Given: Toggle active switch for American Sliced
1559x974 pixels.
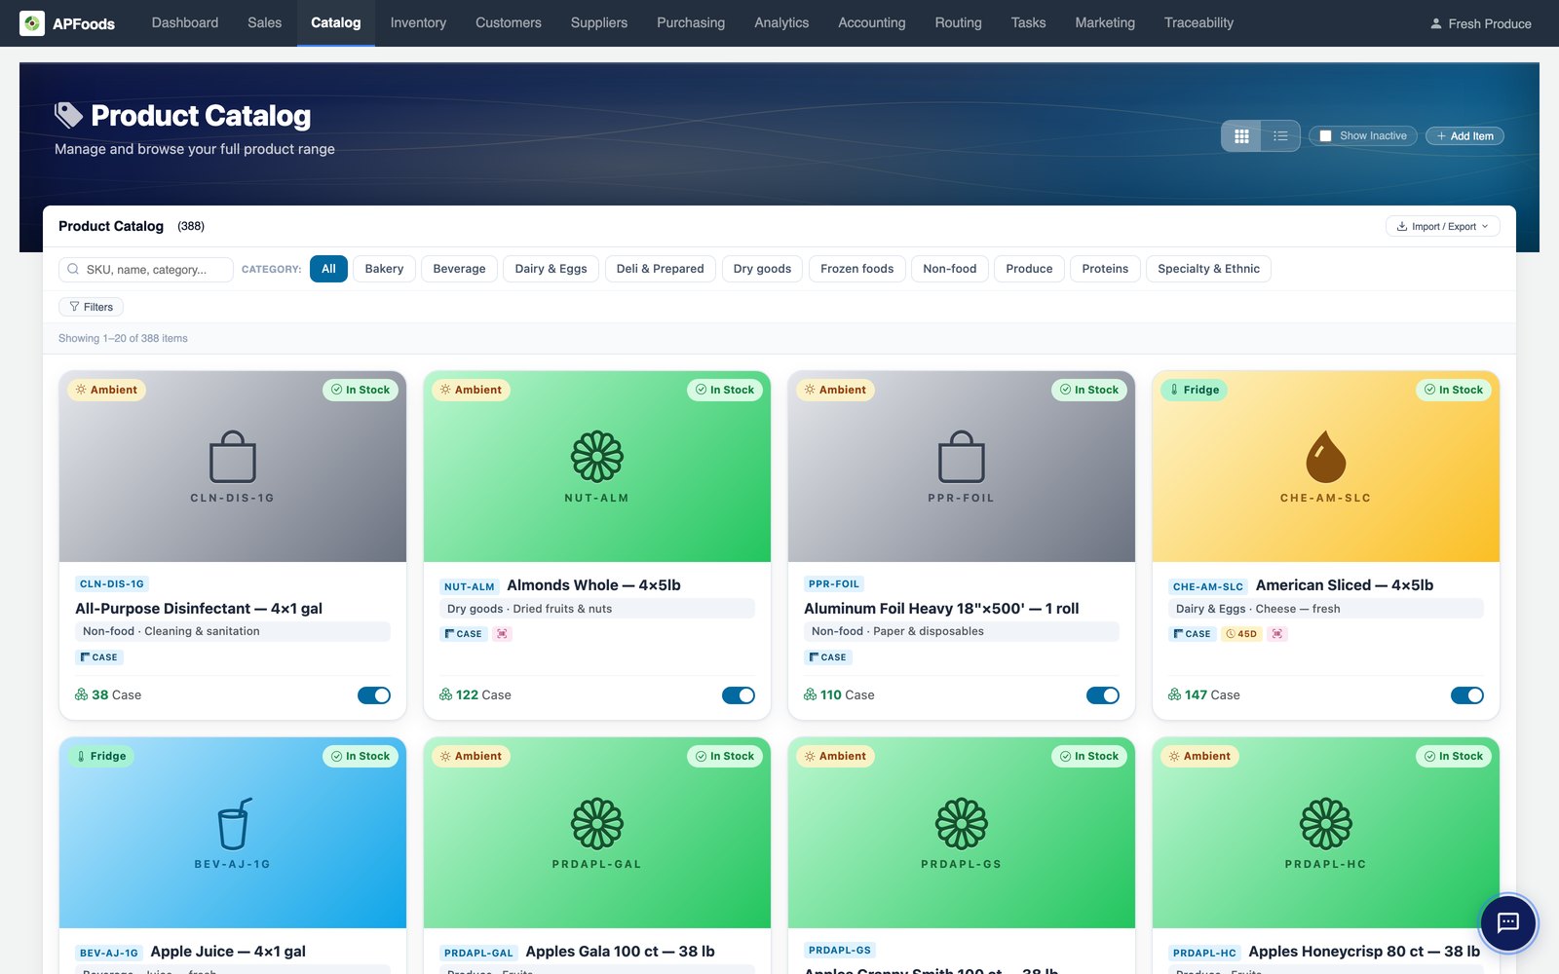Looking at the screenshot, I should (1467, 695).
